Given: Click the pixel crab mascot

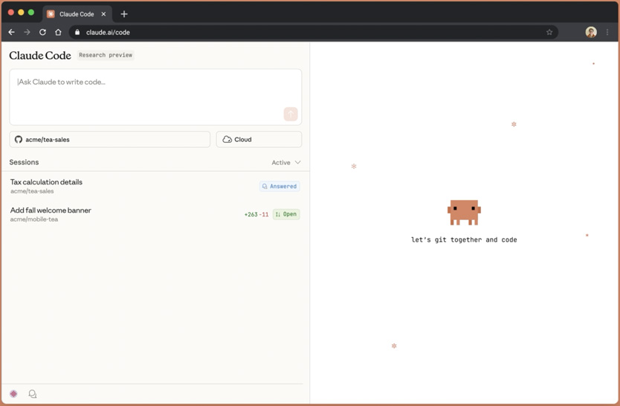Looking at the screenshot, I should pos(464,212).
